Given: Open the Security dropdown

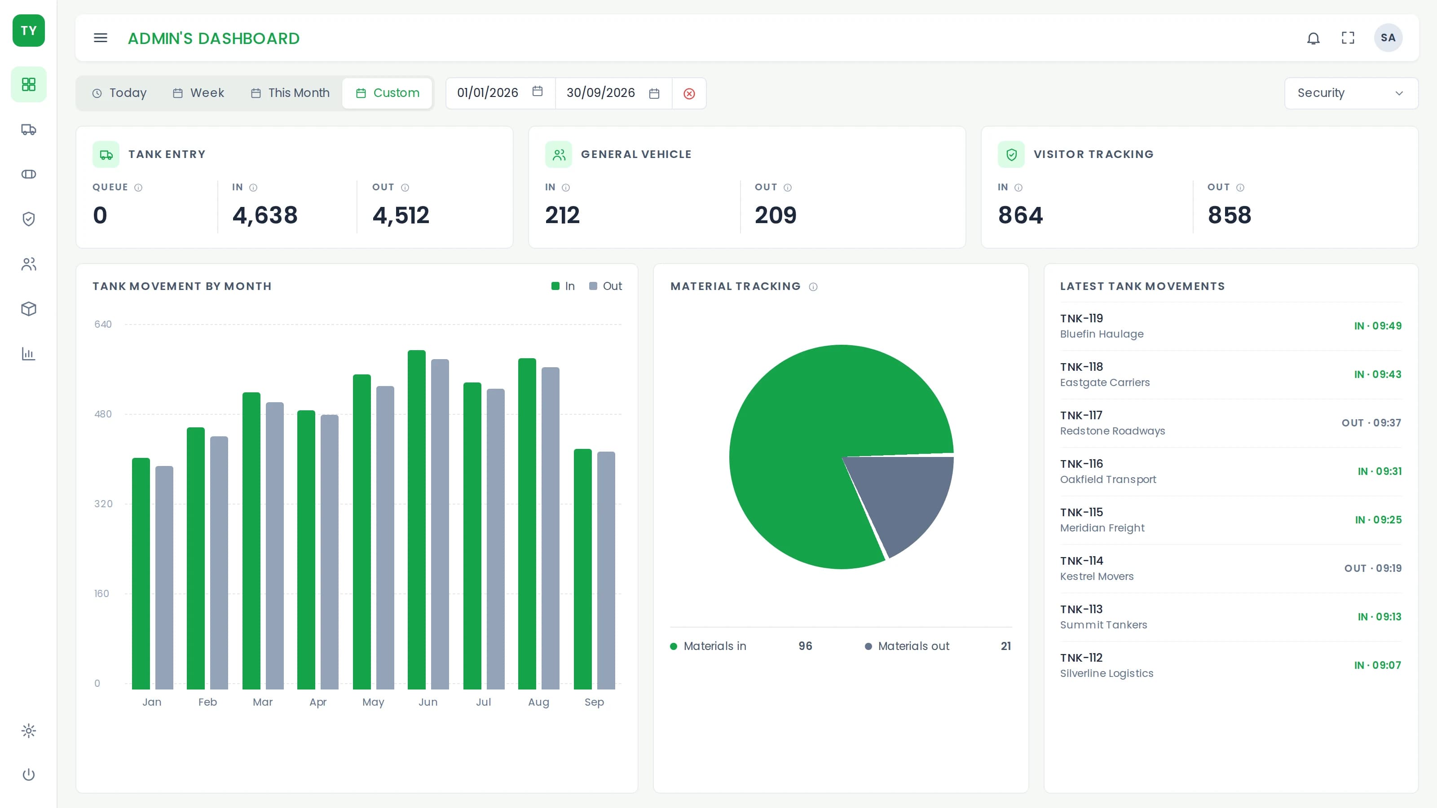Looking at the screenshot, I should [x=1351, y=93].
